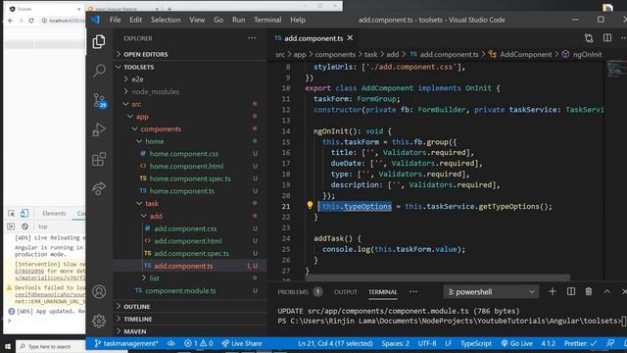Select the DevTools Elements tab in browser
This screenshot has height=353, width=627.
pyautogui.click(x=54, y=214)
